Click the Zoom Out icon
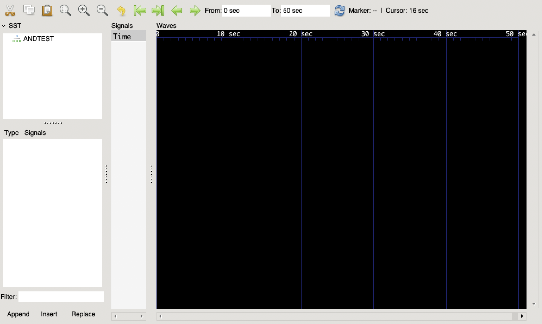This screenshot has height=324, width=542. click(102, 10)
